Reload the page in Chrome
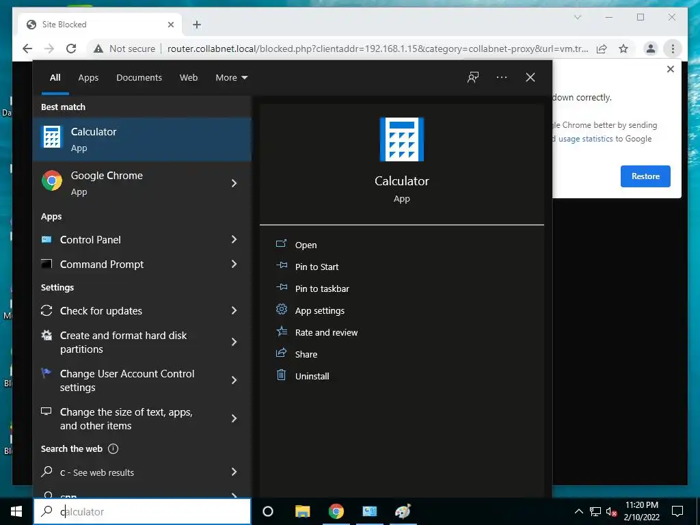700x525 pixels. coord(71,49)
